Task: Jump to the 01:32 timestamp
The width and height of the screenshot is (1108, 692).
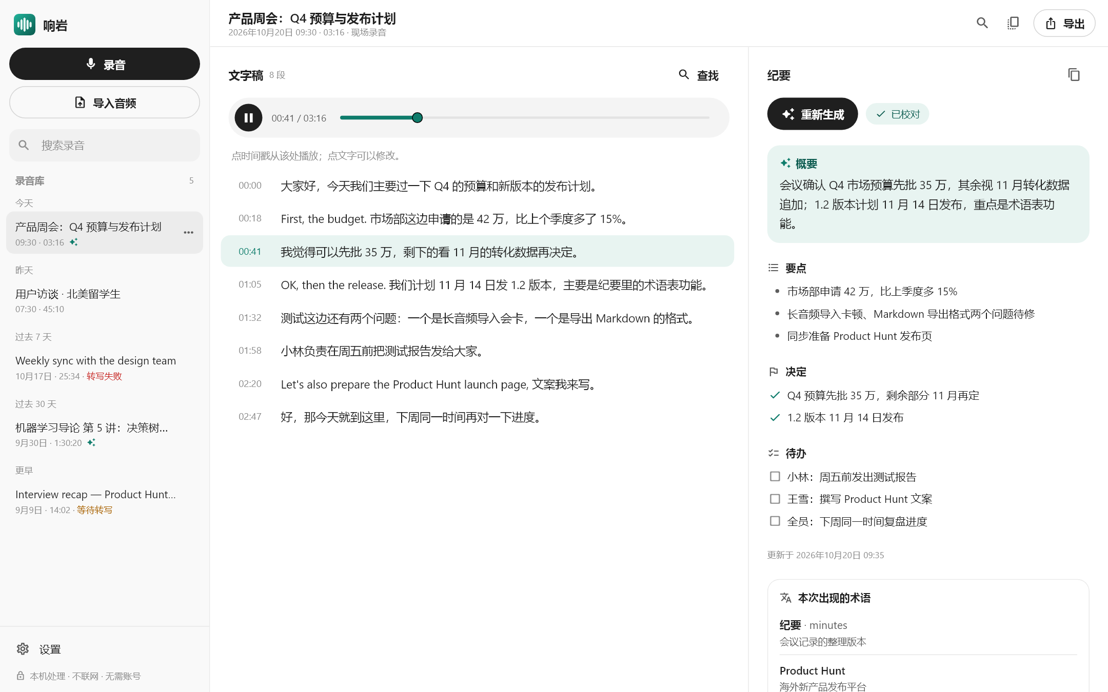Action: point(250,318)
